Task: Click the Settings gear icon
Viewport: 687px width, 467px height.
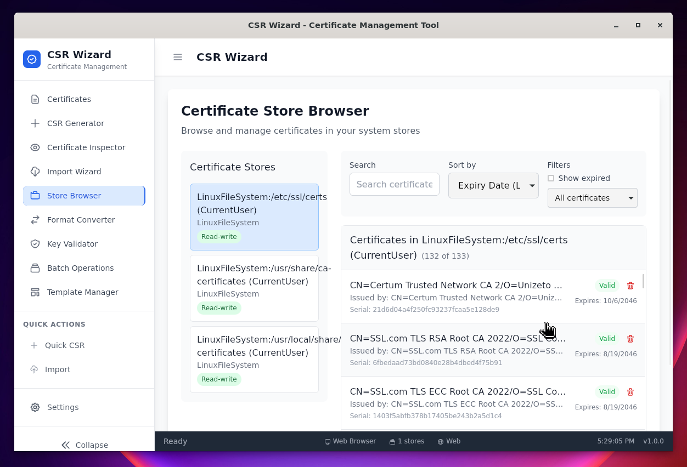Action: pyautogui.click(x=35, y=407)
